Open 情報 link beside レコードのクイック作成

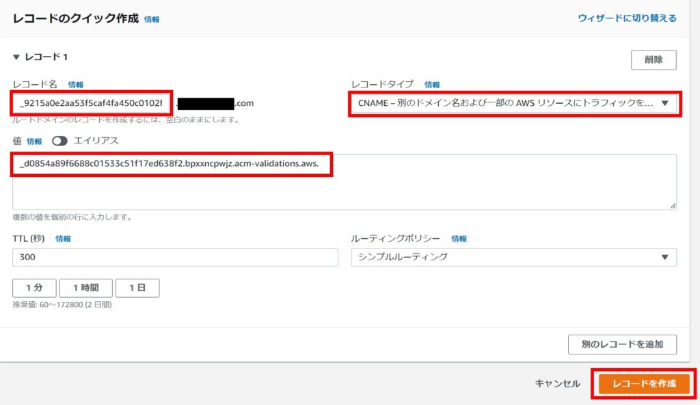152,20
